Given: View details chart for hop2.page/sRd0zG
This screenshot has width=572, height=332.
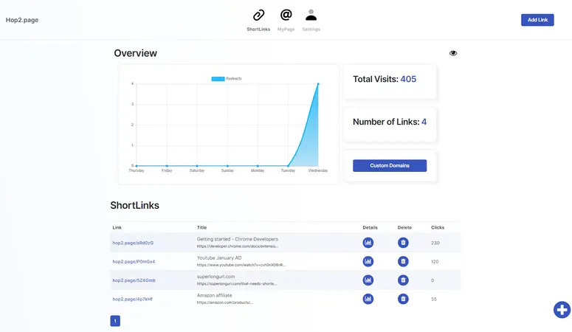Looking at the screenshot, I should coord(368,243).
